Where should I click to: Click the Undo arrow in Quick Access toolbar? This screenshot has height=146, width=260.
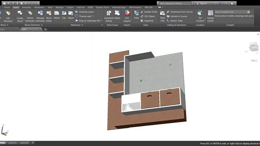[26, 3]
